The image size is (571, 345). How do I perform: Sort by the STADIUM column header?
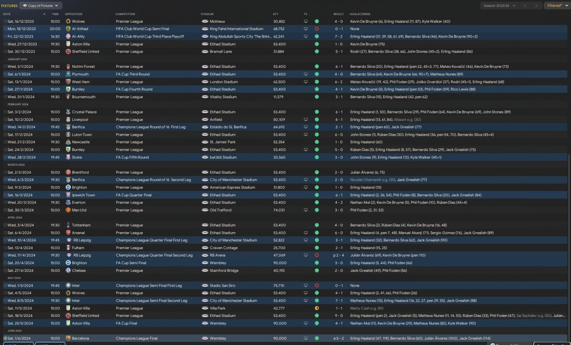207,14
